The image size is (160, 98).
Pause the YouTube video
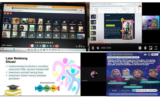tap(93, 48)
